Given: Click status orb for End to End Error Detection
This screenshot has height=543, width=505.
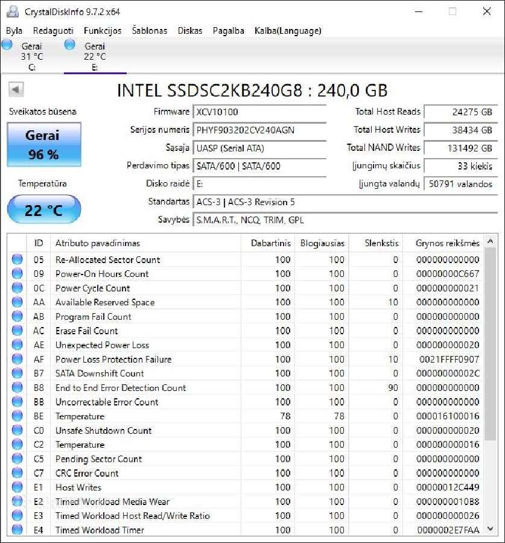Looking at the screenshot, I should (x=17, y=387).
